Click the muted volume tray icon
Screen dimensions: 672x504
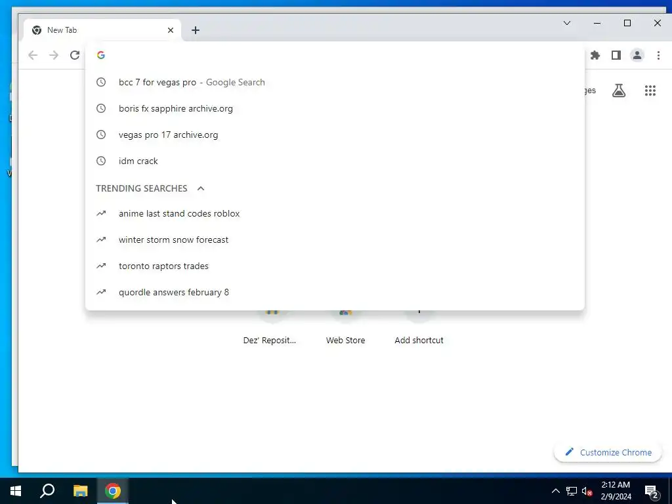click(587, 491)
